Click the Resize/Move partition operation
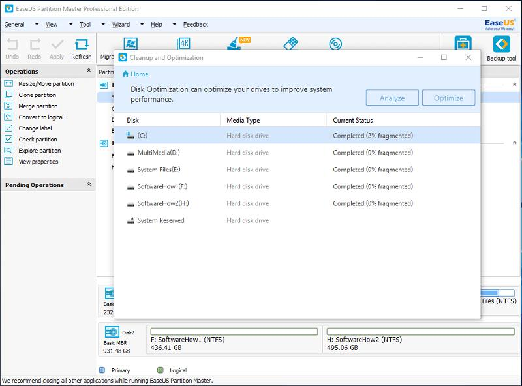Viewport: 522px width, 386px height. click(46, 84)
